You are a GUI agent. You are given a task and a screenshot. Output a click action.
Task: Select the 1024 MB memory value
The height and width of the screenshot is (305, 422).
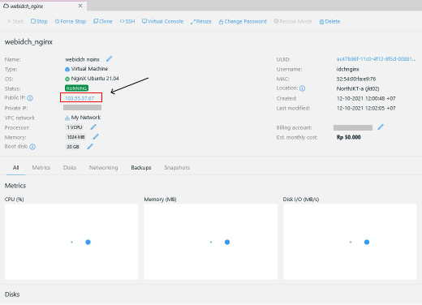pyautogui.click(x=75, y=137)
